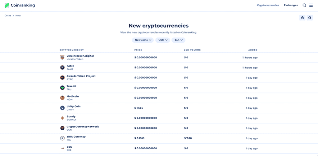This screenshot has height=156, width=318.
Task: Click the Modicoin logo icon
Action: (62, 98)
